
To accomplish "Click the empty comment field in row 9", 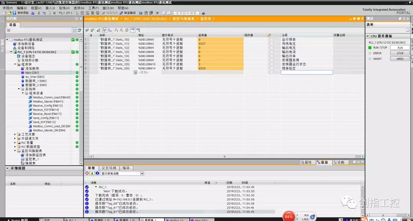I will click(x=306, y=72).
